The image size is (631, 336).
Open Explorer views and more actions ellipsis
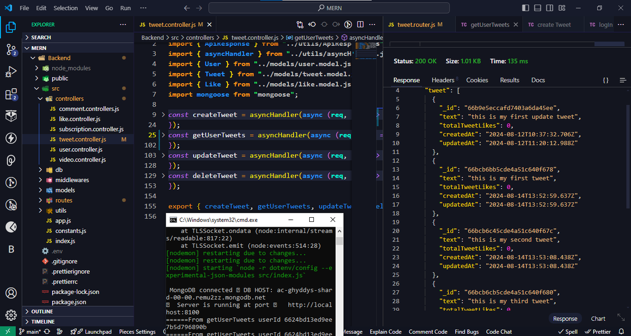[123, 25]
